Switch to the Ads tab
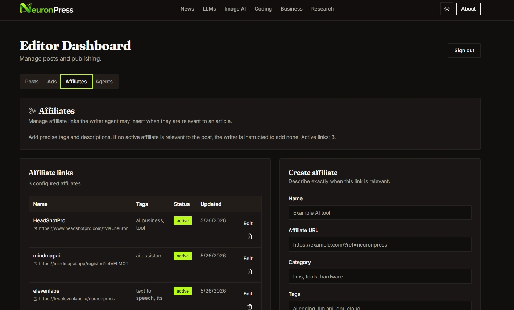This screenshot has width=514, height=310. [52, 82]
